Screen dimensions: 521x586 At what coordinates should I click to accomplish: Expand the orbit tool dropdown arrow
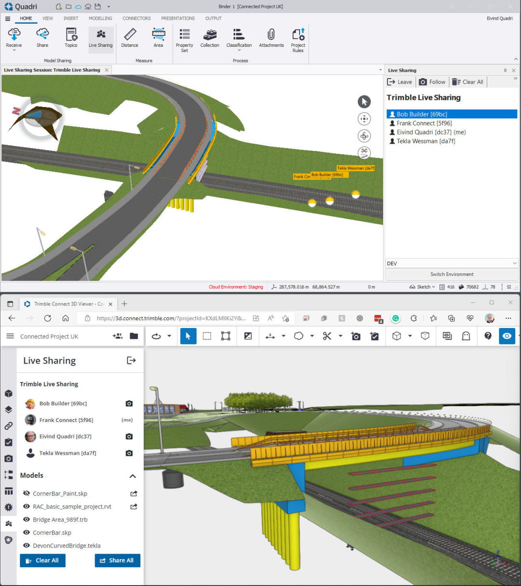[169, 336]
